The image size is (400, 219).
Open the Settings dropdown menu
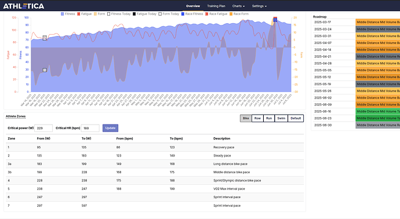[x=259, y=6]
